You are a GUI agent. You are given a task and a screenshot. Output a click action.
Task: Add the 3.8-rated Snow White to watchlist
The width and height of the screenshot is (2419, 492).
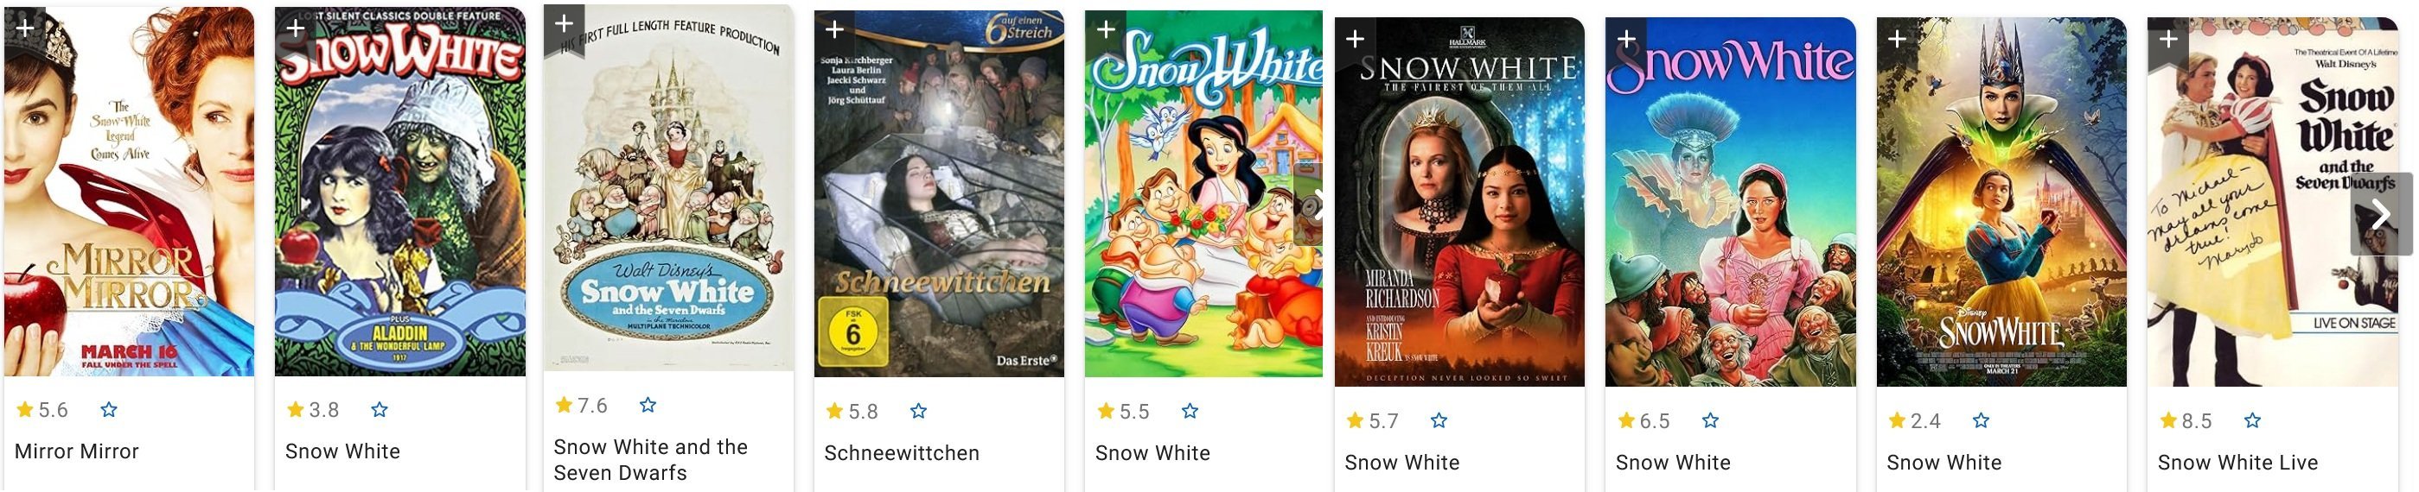point(296,28)
